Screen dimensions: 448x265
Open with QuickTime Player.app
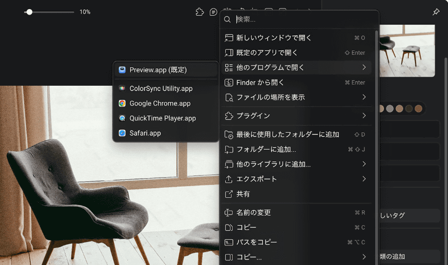tap(166, 118)
